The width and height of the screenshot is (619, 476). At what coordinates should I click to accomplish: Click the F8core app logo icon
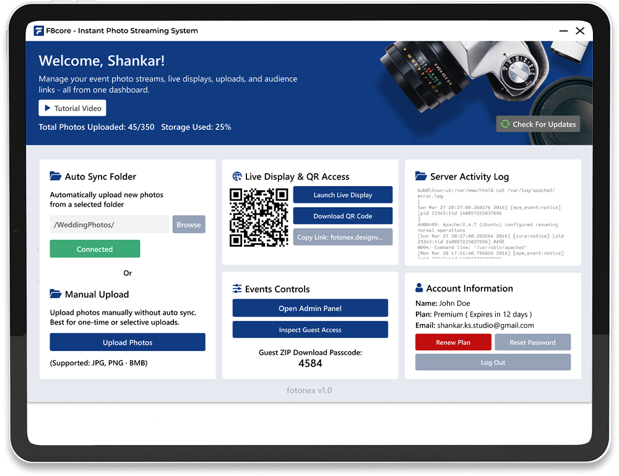pos(39,31)
